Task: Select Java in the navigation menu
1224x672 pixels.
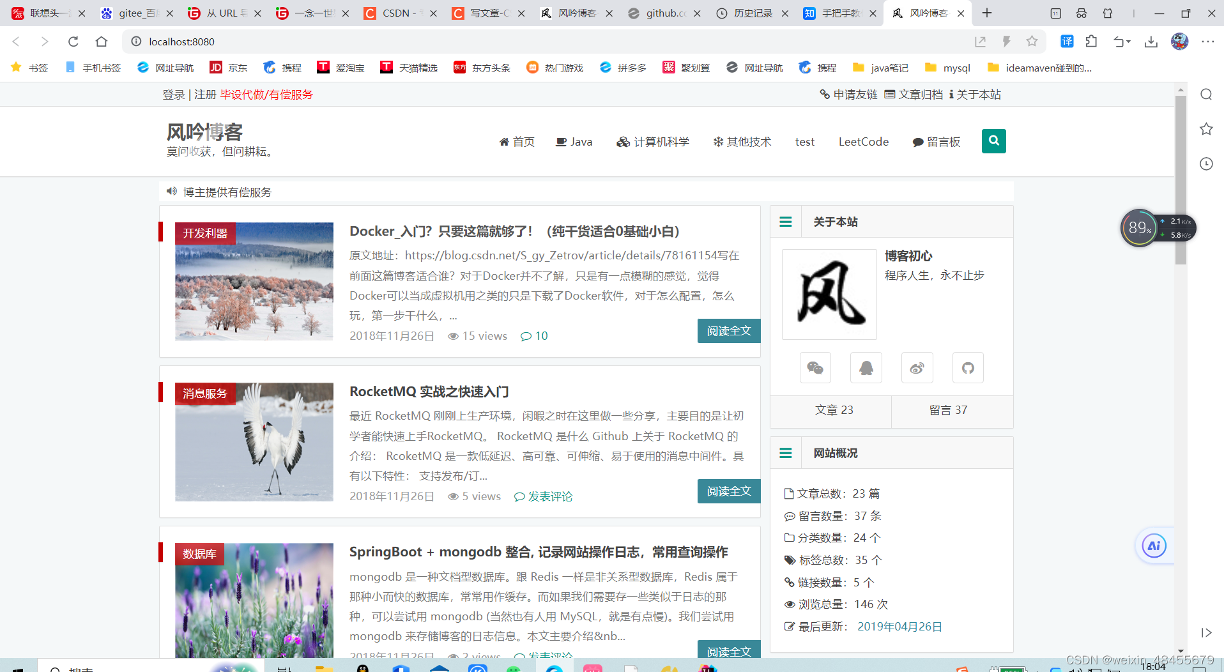Action: (574, 141)
